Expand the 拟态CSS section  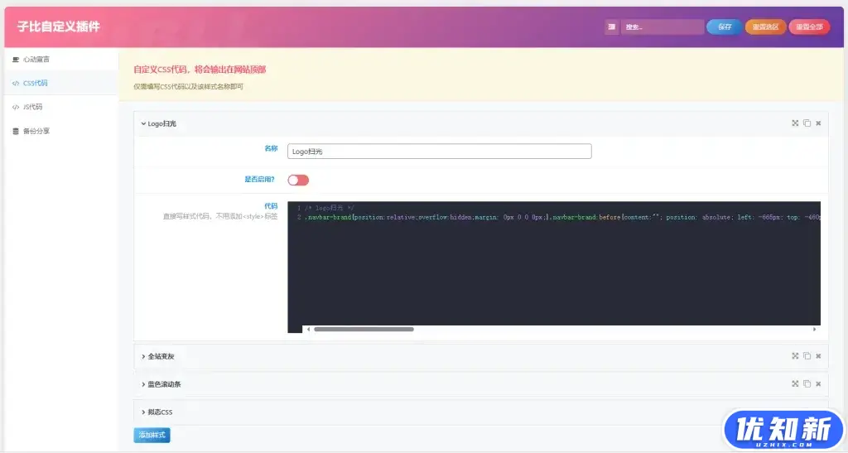point(159,412)
